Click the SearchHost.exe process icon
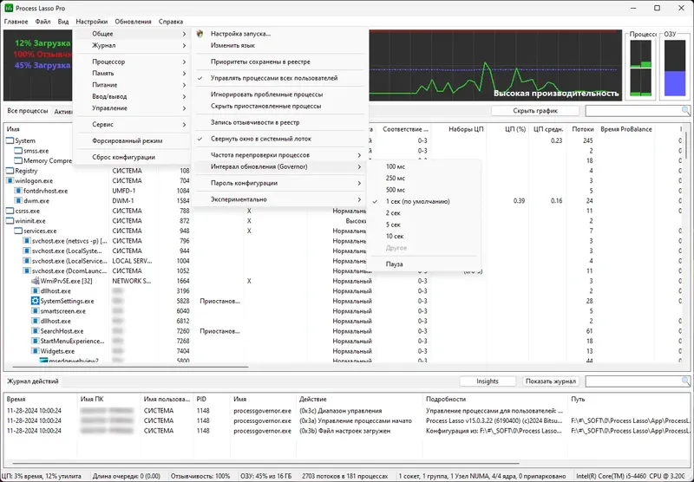 coord(36,331)
